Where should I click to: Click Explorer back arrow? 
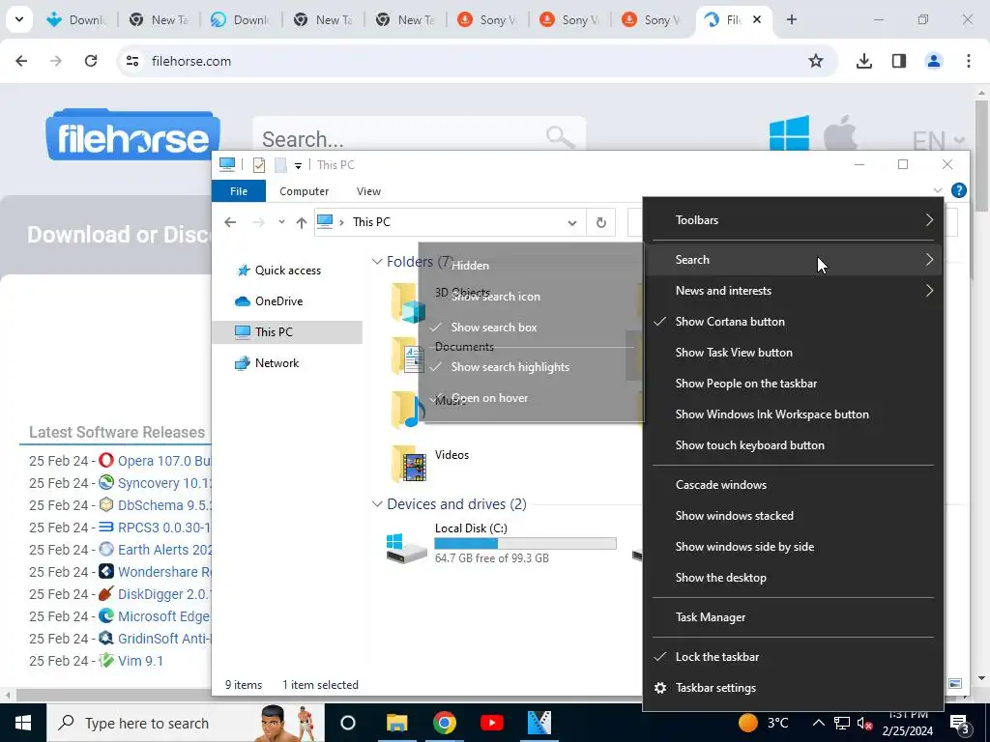click(x=230, y=222)
